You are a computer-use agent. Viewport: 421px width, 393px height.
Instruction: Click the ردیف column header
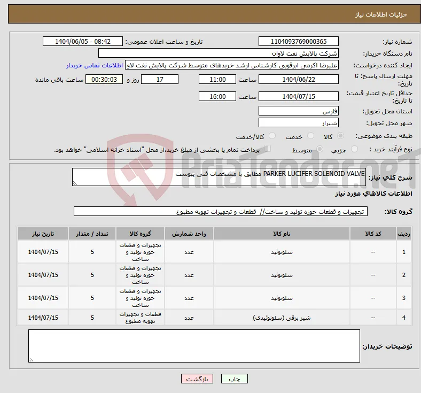click(403, 234)
